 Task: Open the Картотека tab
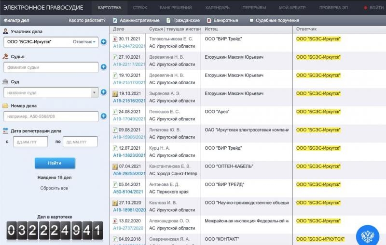110,8
